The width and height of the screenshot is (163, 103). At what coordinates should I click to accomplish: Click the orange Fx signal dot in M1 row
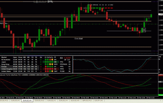pyautogui.click(x=52, y=59)
